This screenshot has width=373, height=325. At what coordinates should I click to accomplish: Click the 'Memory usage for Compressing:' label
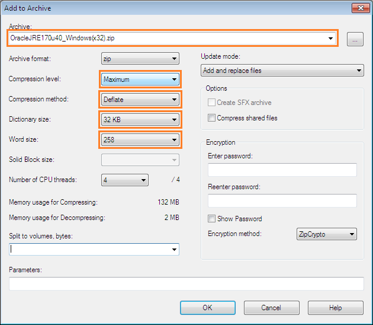53,202
